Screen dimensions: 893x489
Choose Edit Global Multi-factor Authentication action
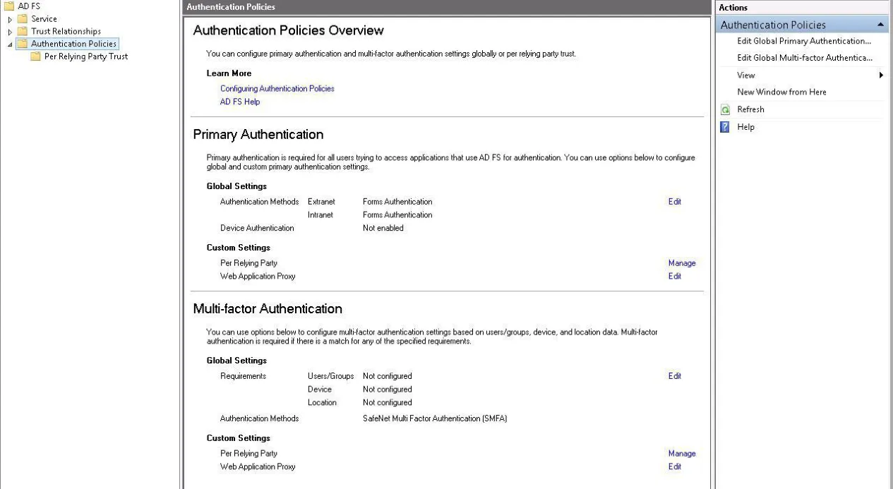pos(805,58)
